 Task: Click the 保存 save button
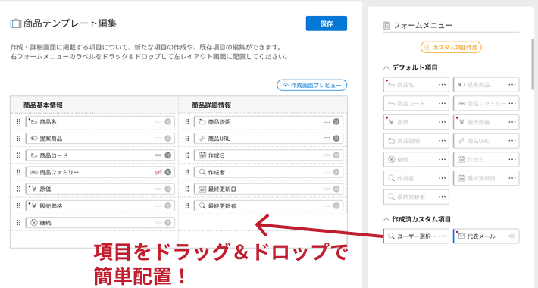[x=327, y=23]
